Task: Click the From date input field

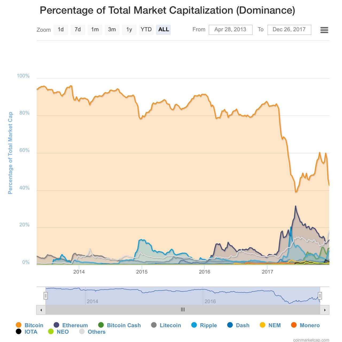Action: click(x=230, y=30)
